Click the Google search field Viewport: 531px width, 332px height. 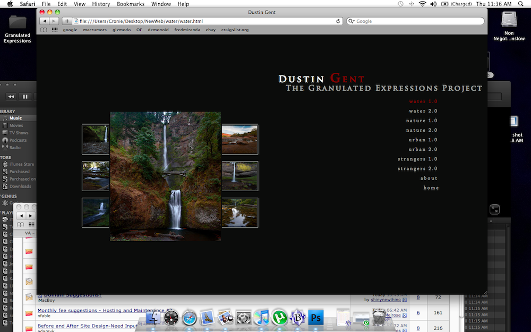[x=415, y=21]
